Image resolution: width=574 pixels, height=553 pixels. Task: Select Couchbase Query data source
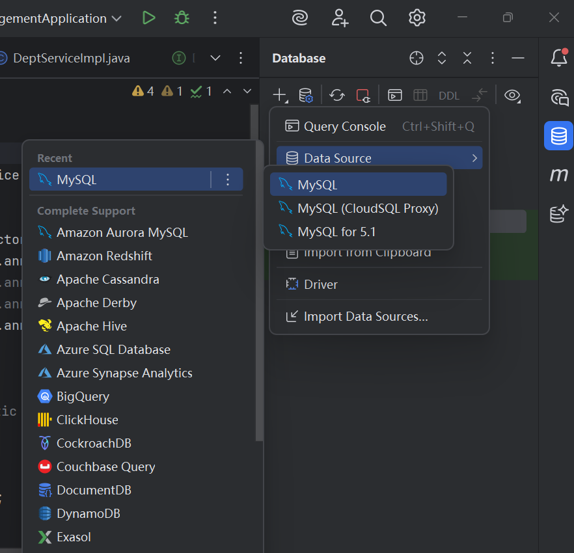136,466
